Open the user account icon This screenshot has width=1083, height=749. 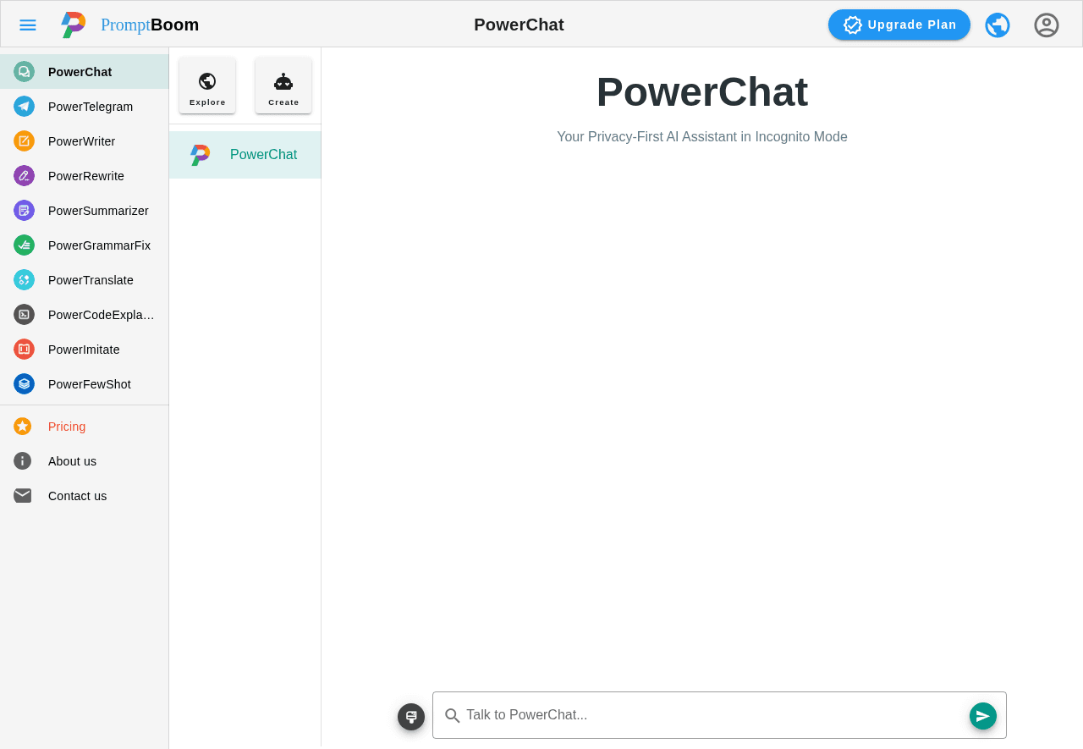(1046, 24)
